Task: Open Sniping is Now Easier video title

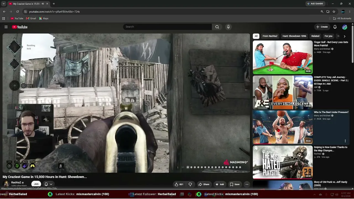Action: click(x=330, y=149)
